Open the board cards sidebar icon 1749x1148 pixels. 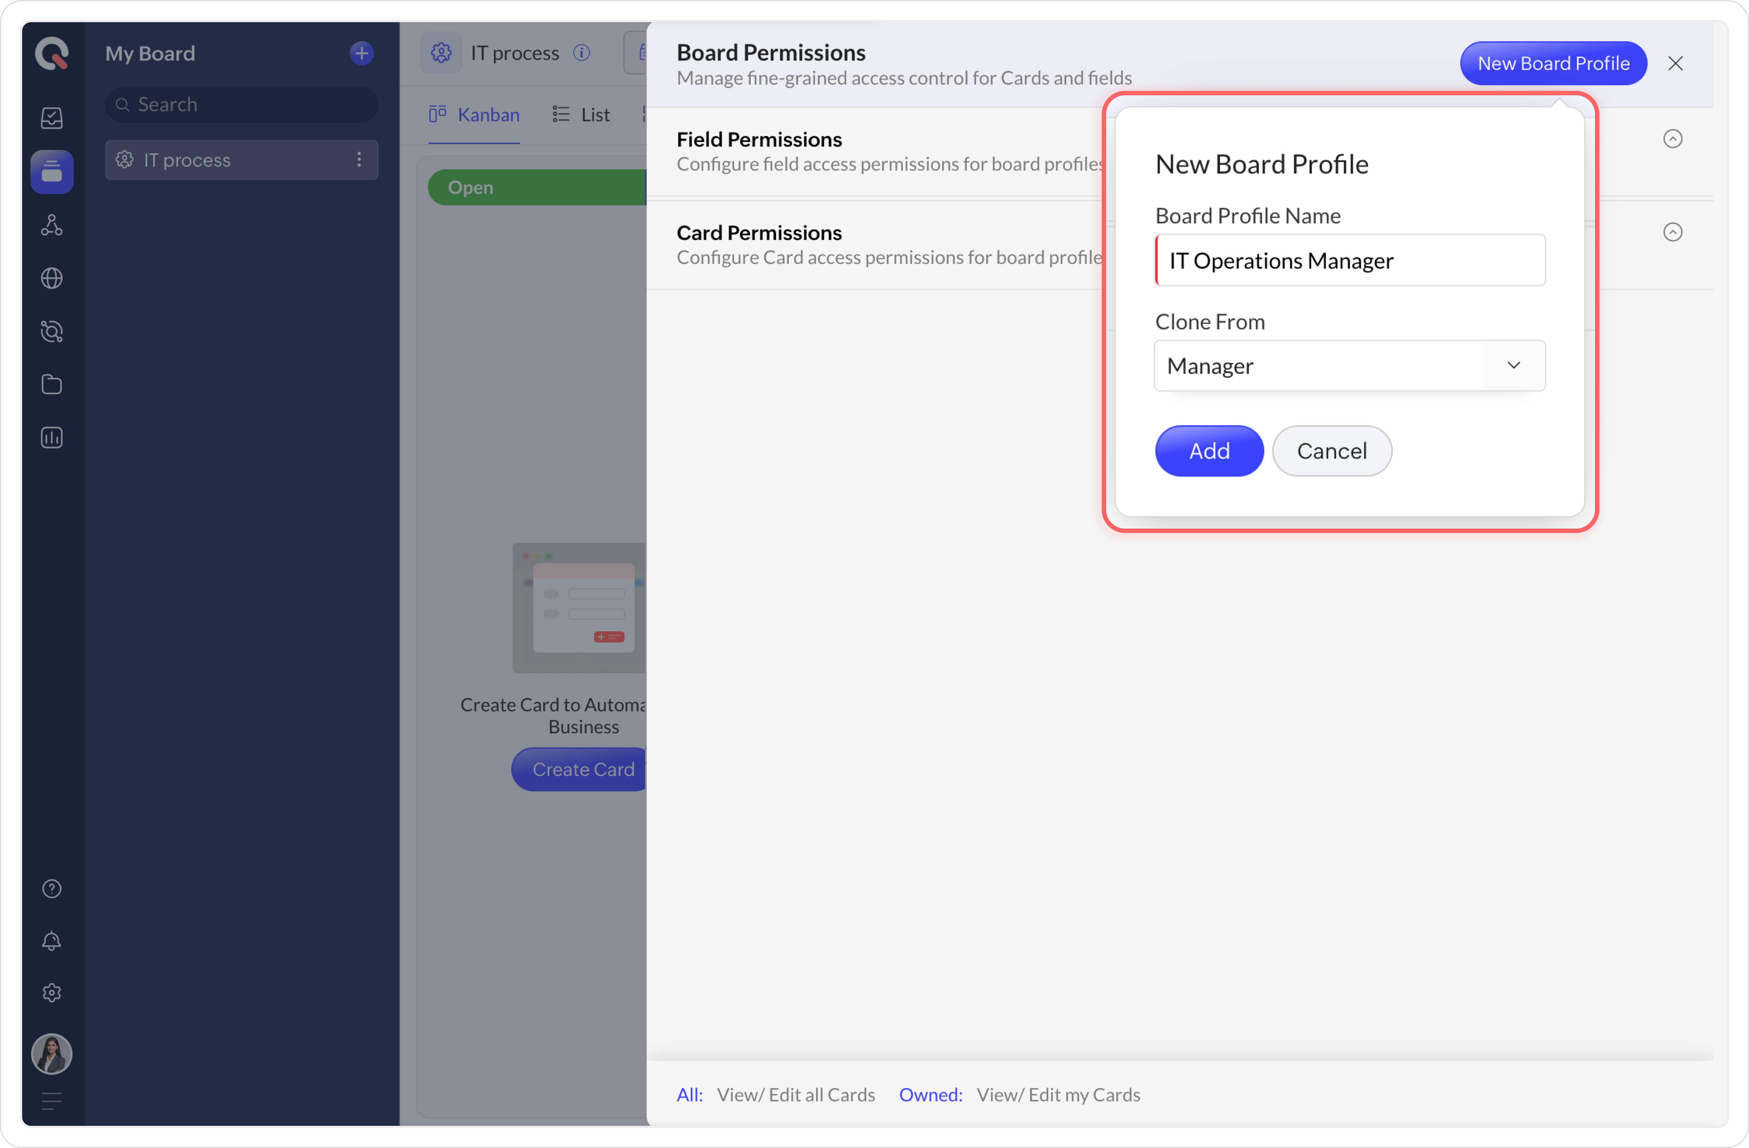(51, 172)
